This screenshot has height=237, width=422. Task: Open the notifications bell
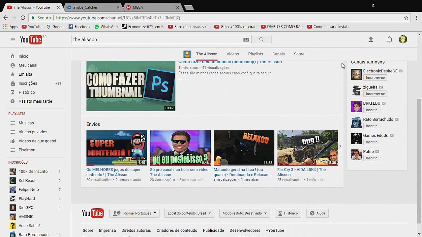tap(390, 39)
